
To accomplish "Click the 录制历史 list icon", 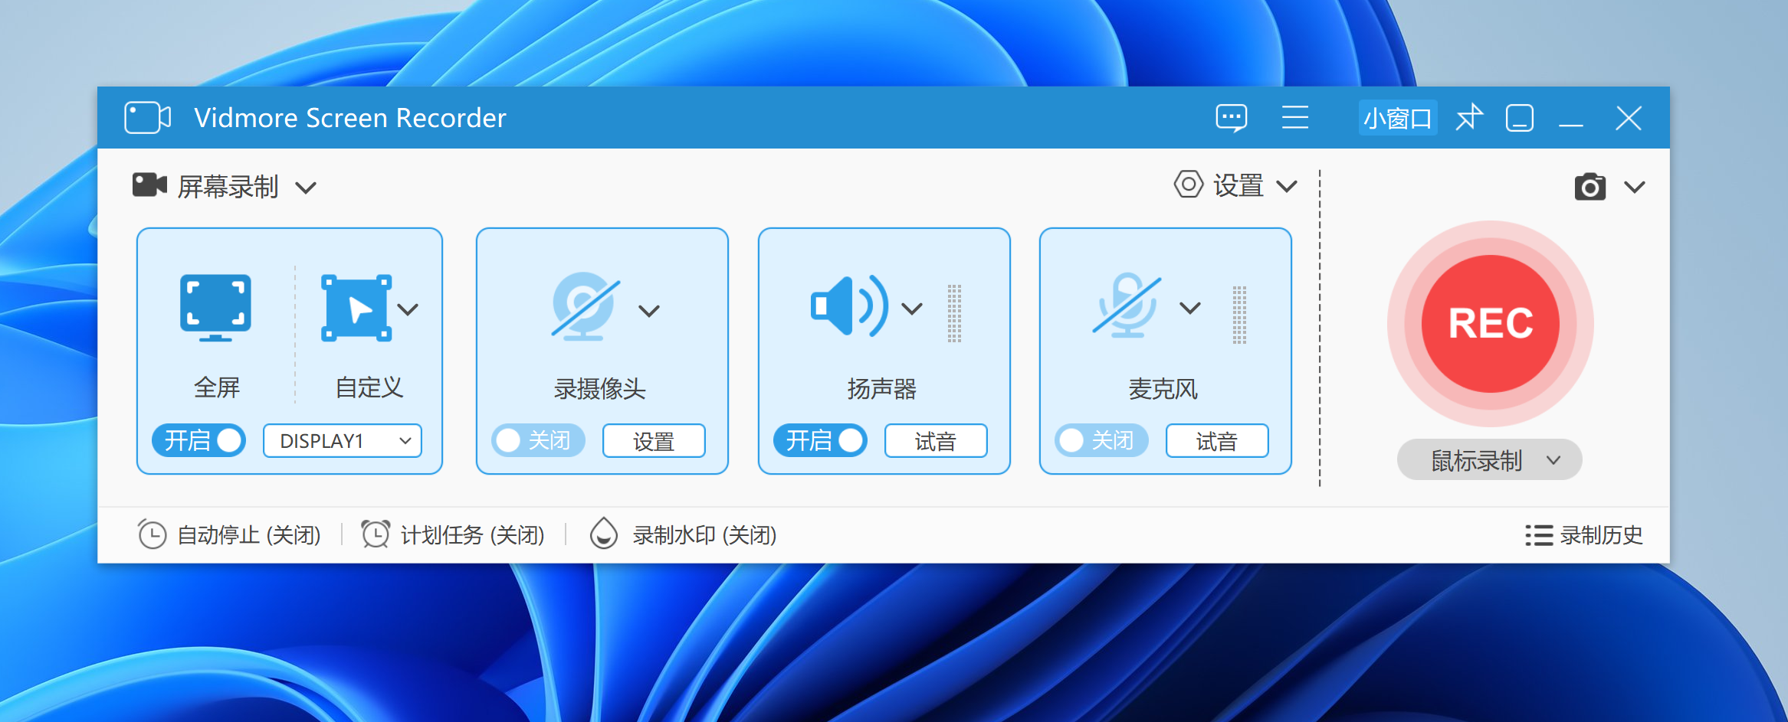I will click(x=1539, y=534).
